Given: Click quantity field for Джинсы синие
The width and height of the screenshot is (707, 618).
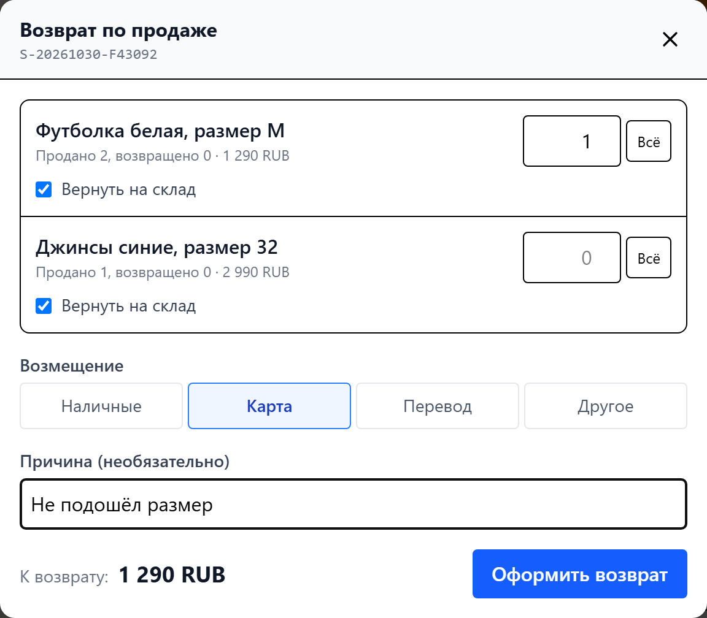Looking at the screenshot, I should pyautogui.click(x=572, y=257).
